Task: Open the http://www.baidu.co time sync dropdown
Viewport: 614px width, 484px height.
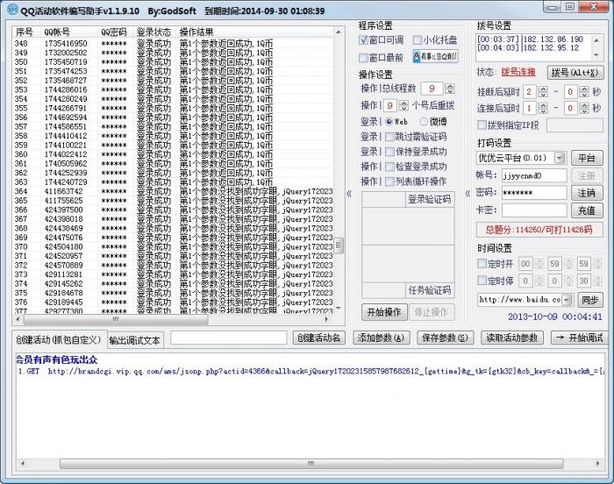Action: [x=568, y=300]
